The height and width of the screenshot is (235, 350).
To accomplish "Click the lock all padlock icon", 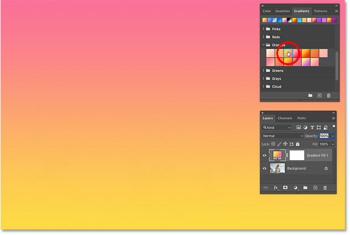I will [x=298, y=144].
